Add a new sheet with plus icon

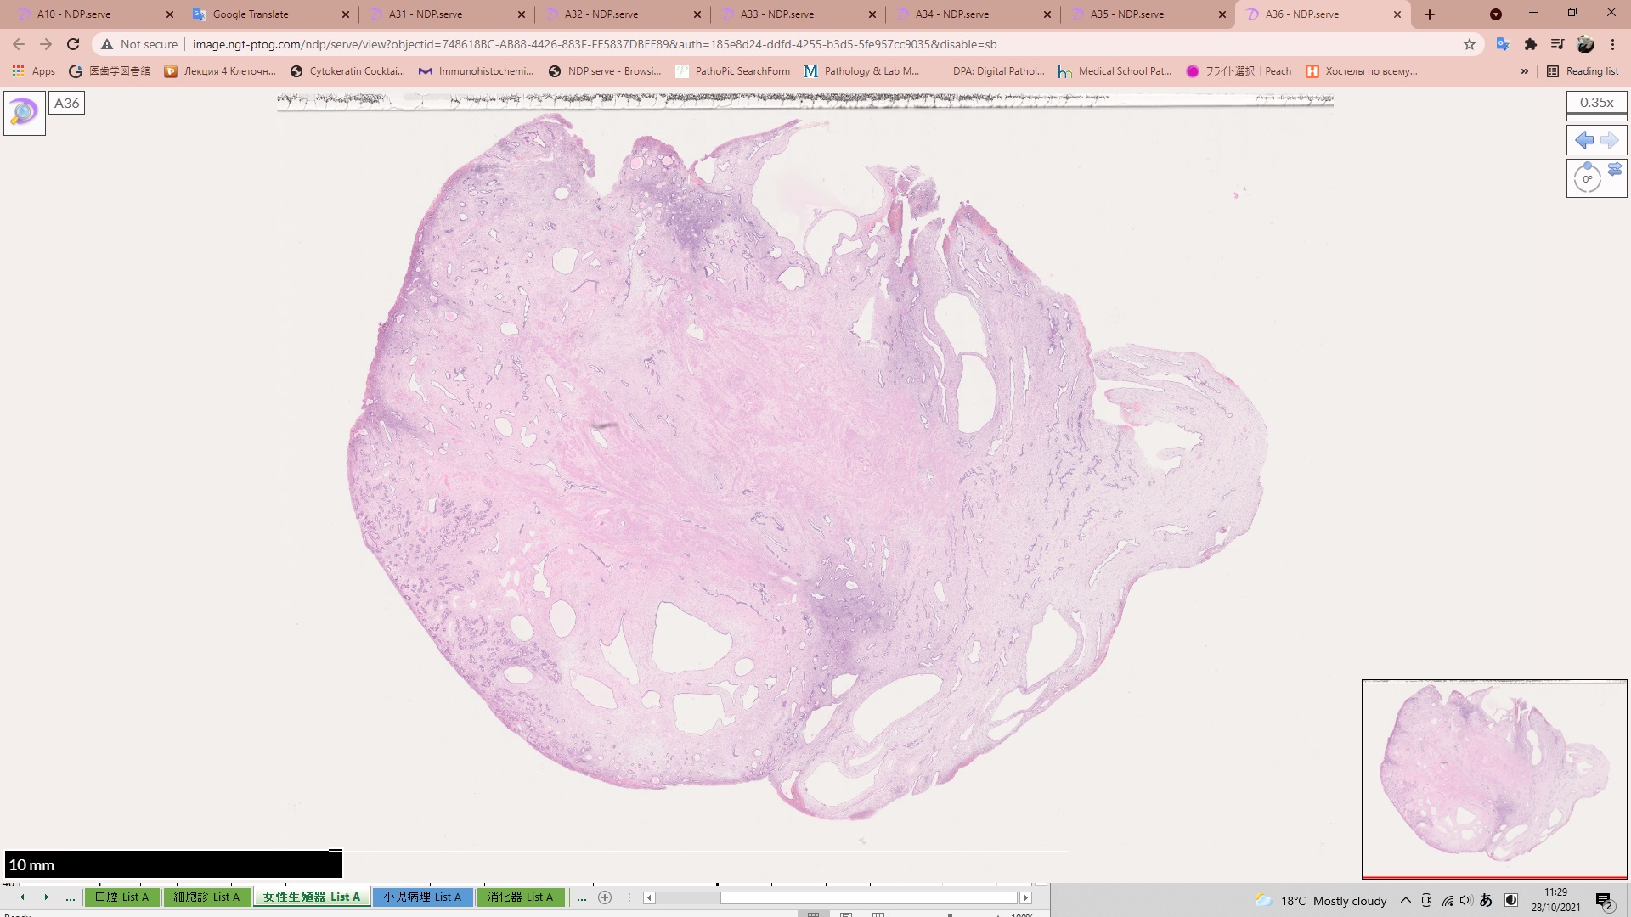coord(605,897)
